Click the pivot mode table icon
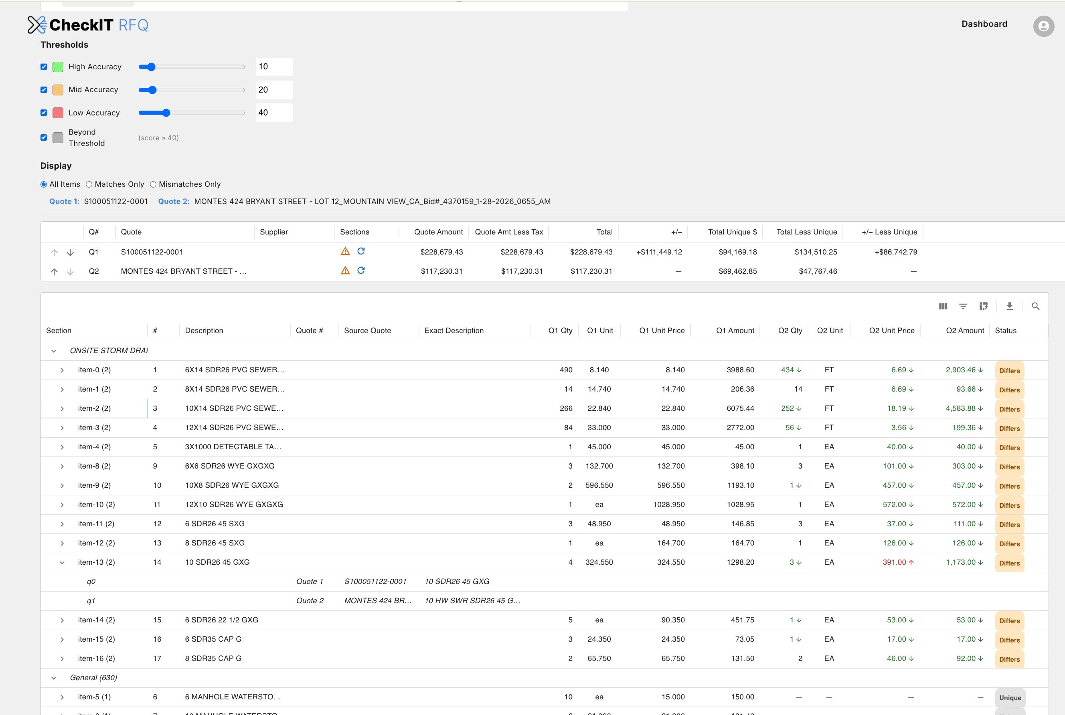 [983, 307]
